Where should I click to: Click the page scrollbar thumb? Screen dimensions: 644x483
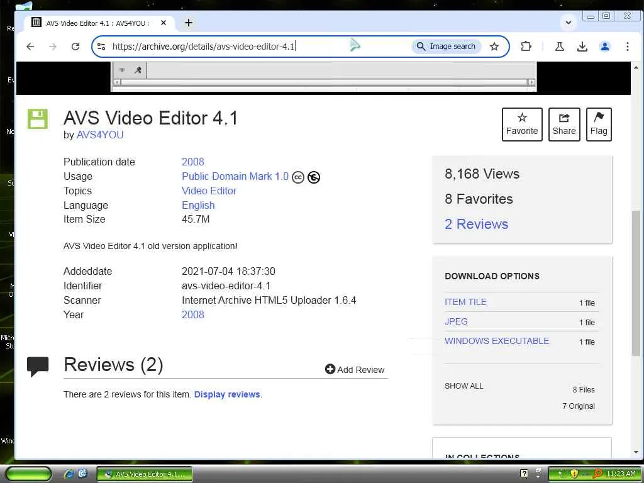click(x=636, y=284)
